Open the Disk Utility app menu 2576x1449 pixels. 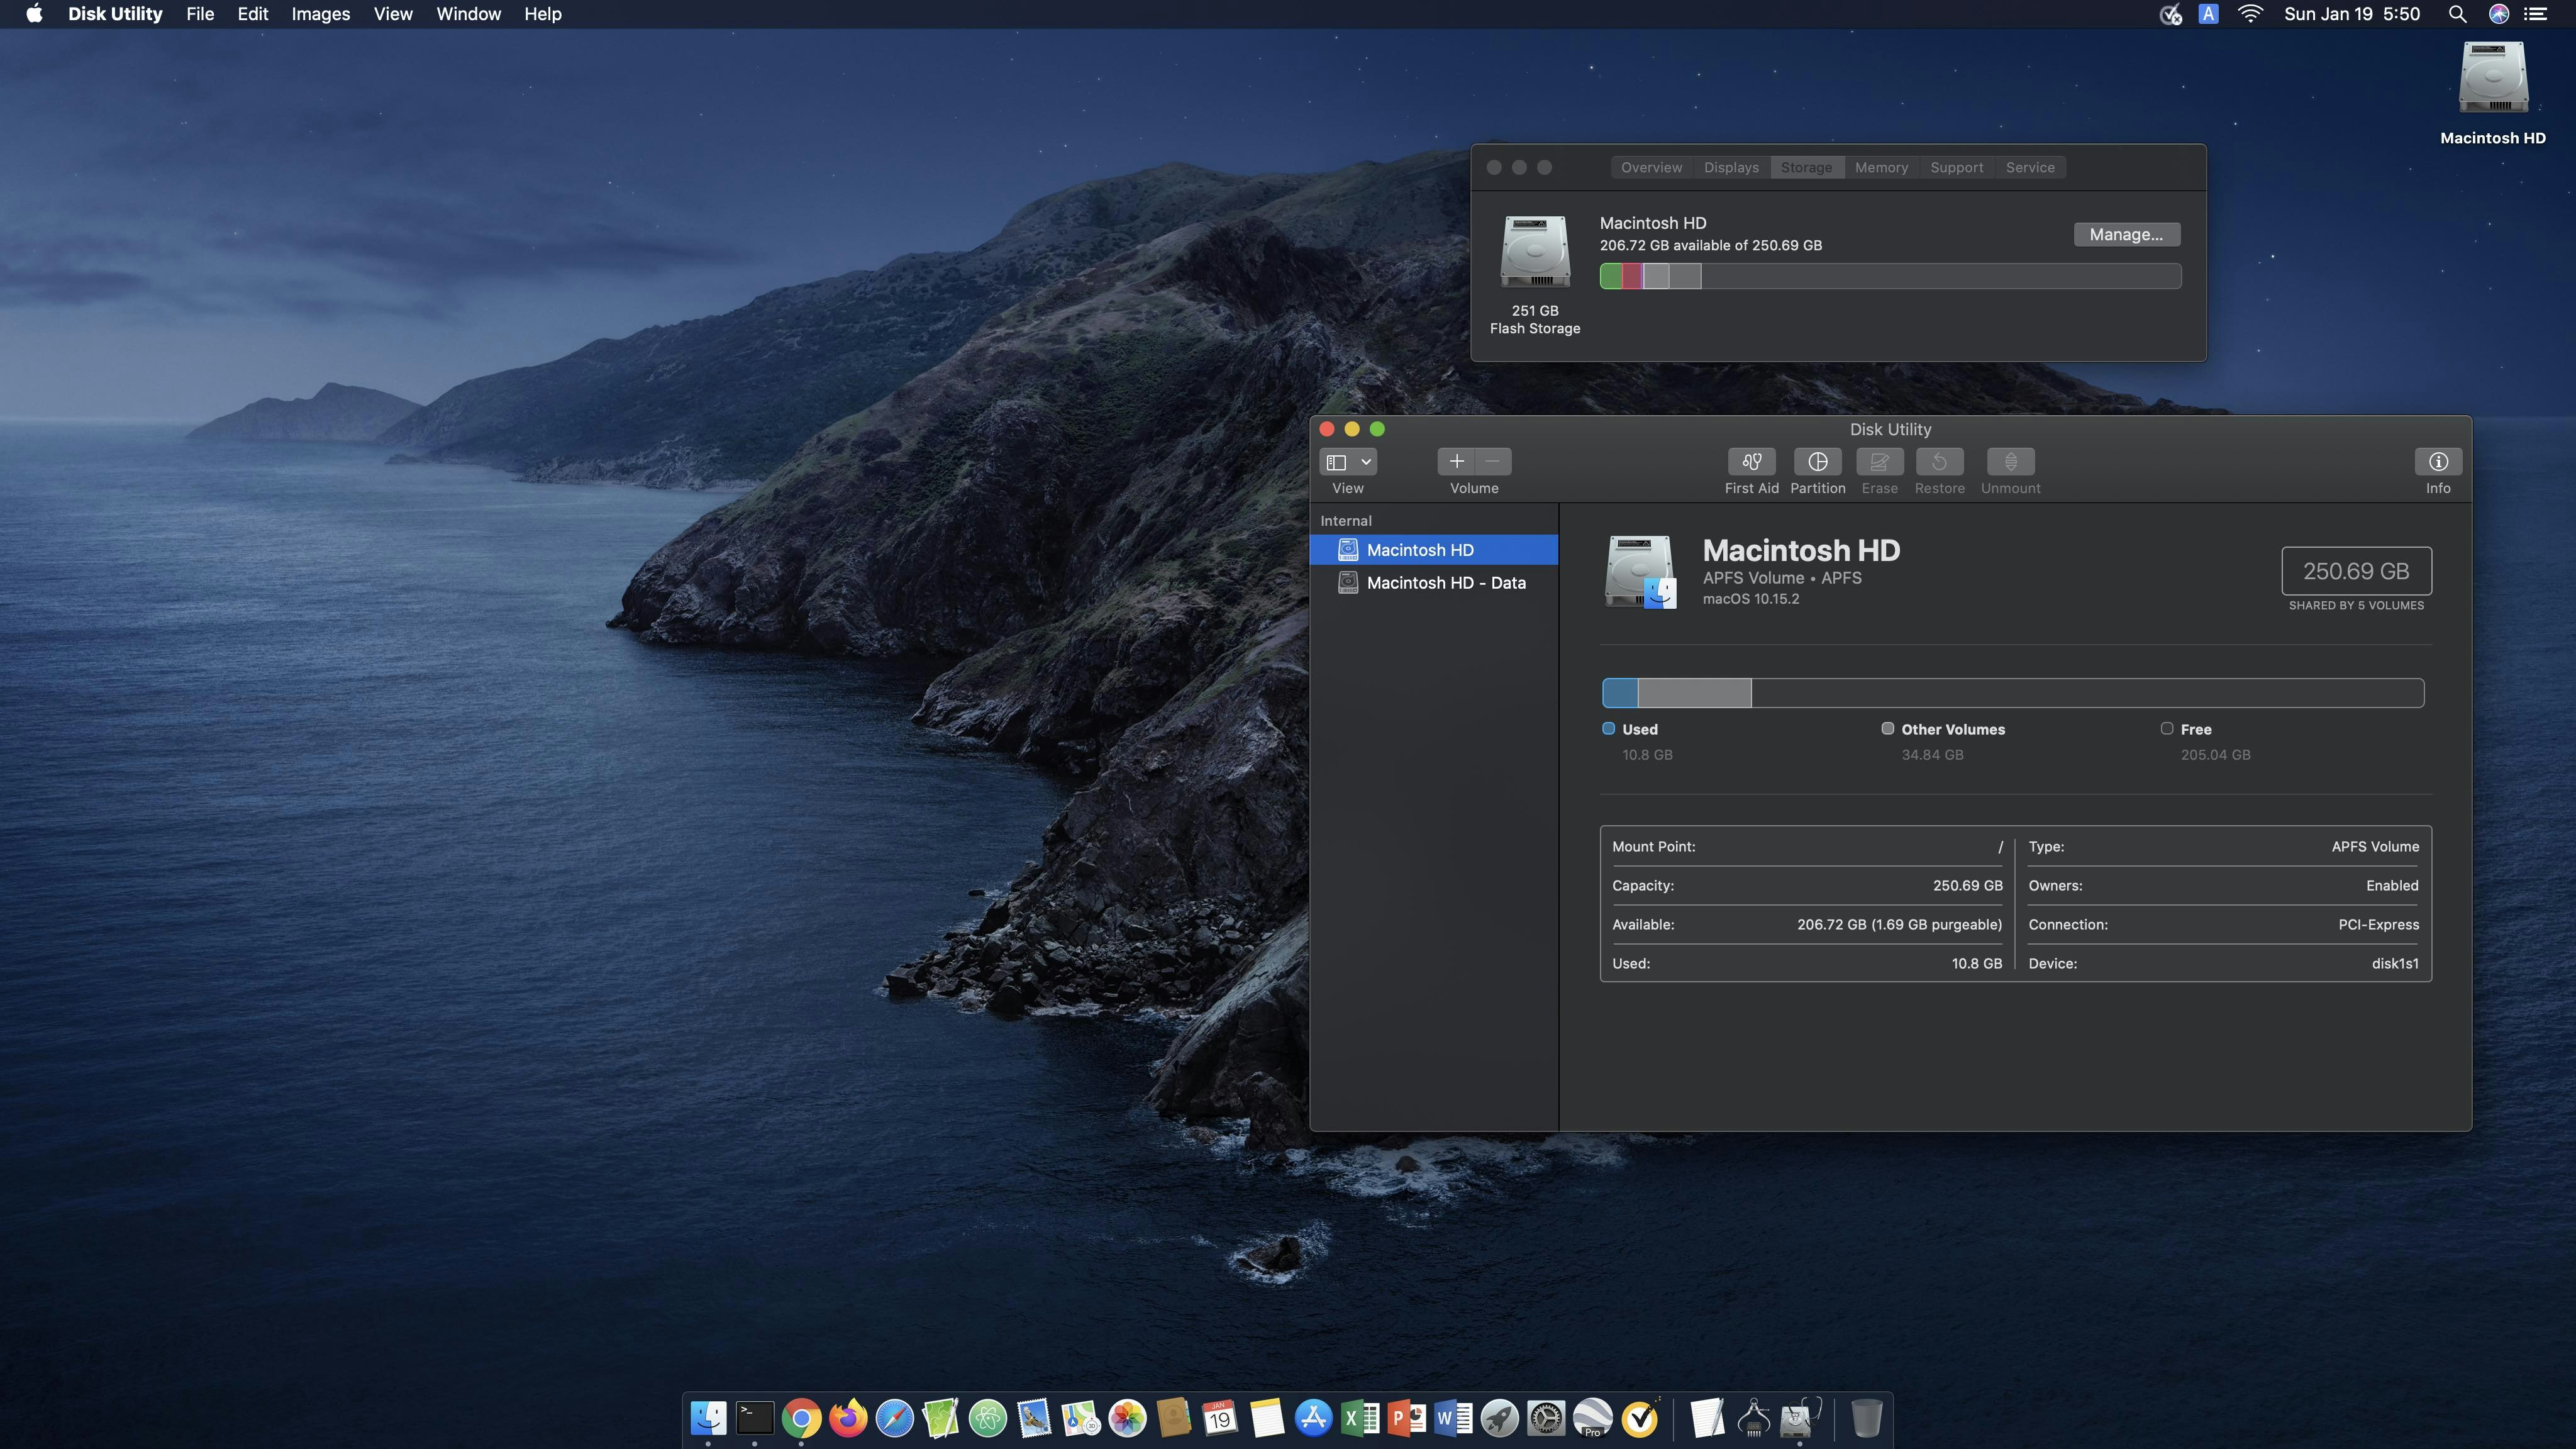coord(115,14)
